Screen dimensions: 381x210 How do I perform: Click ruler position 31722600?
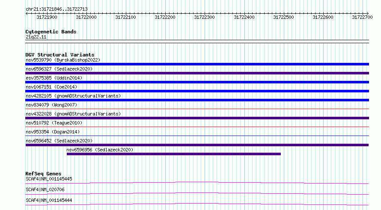[x=323, y=17]
